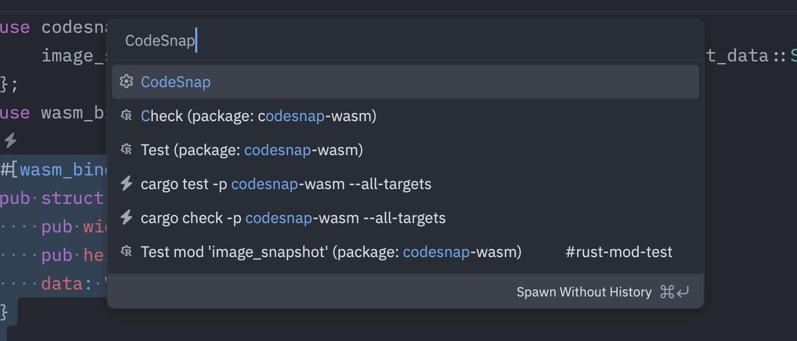Run cargo check -p codesnap-wasm --all-targets
This screenshot has height=341, width=797.
(x=406, y=218)
